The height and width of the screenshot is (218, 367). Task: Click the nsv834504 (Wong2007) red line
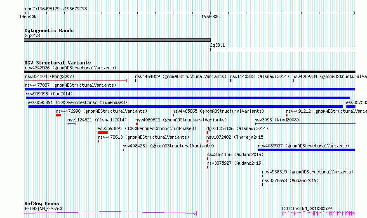[x=75, y=81]
